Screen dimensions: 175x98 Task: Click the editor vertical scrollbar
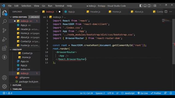[173, 41]
